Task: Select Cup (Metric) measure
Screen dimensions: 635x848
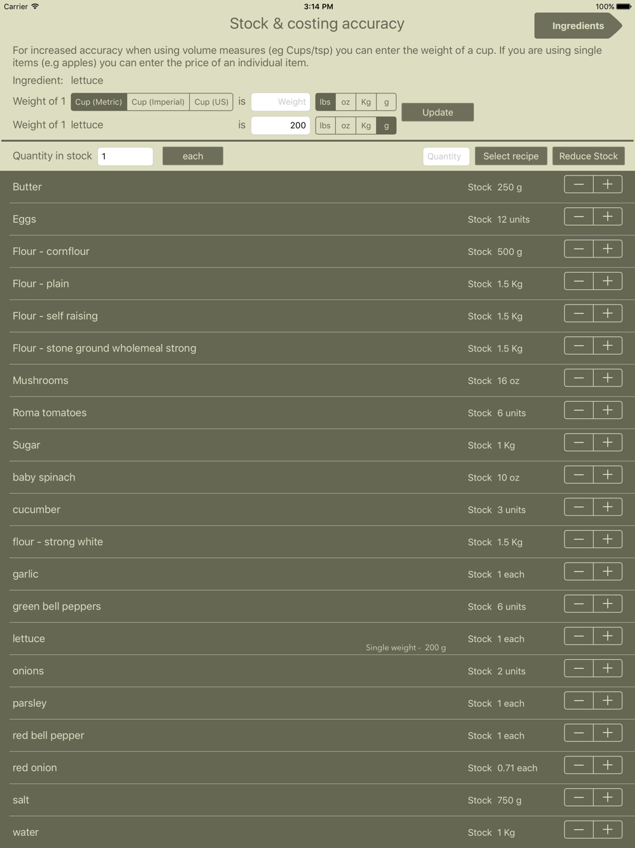Action: coord(98,102)
